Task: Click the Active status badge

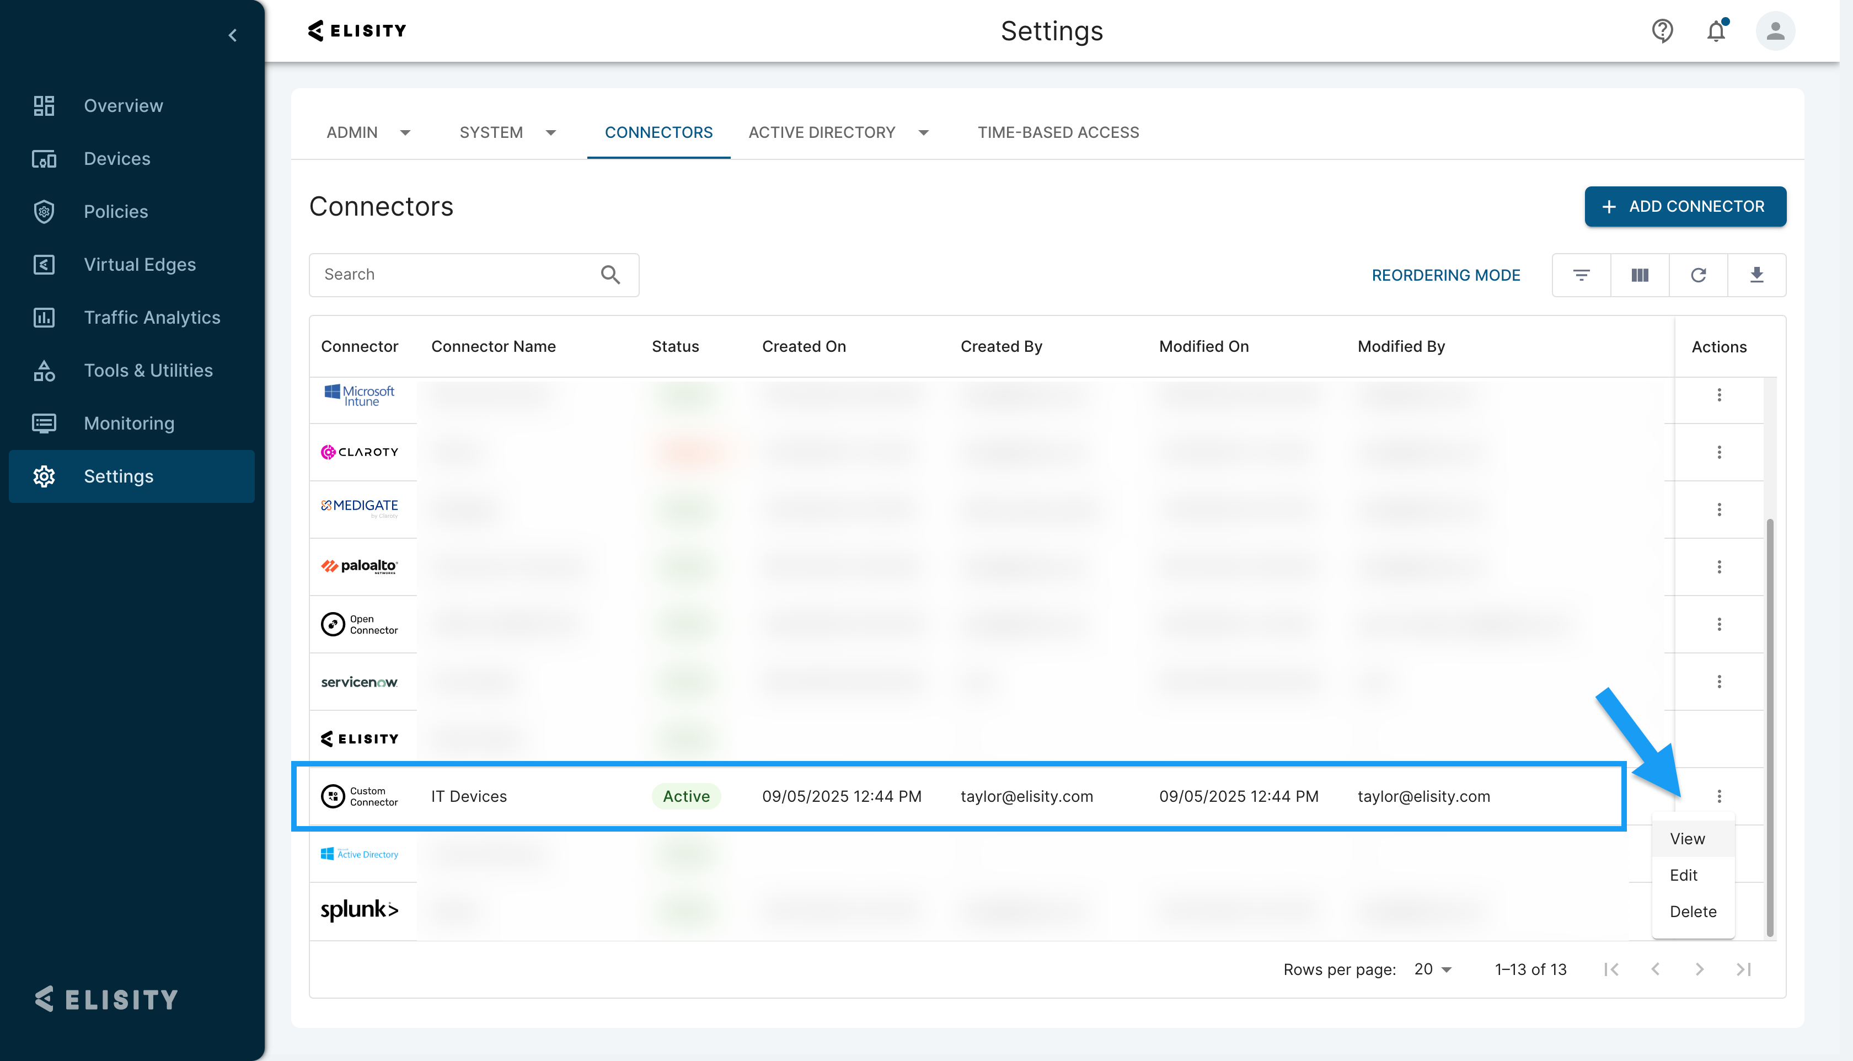Action: 685,796
